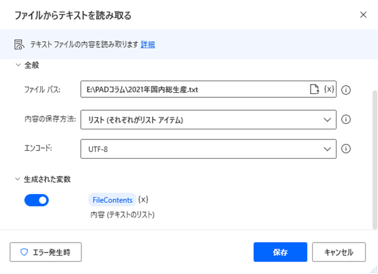The width and height of the screenshot is (378, 274).
Task: Select the FileContents variable name chip
Action: [113, 200]
